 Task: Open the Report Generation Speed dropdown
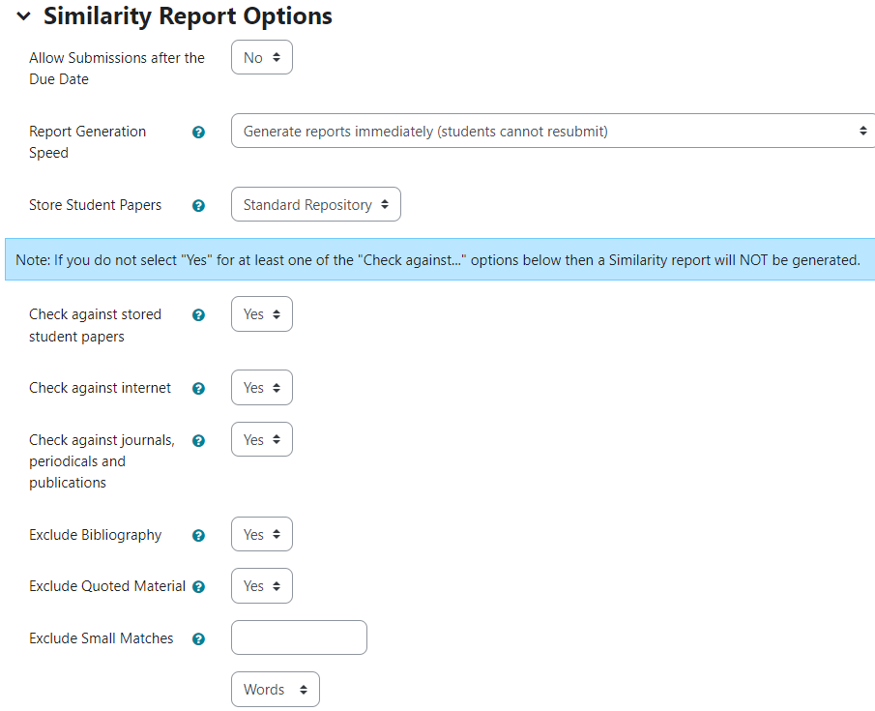(x=553, y=131)
